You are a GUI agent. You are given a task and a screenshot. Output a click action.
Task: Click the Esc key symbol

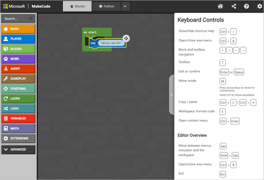pyautogui.click(x=222, y=174)
